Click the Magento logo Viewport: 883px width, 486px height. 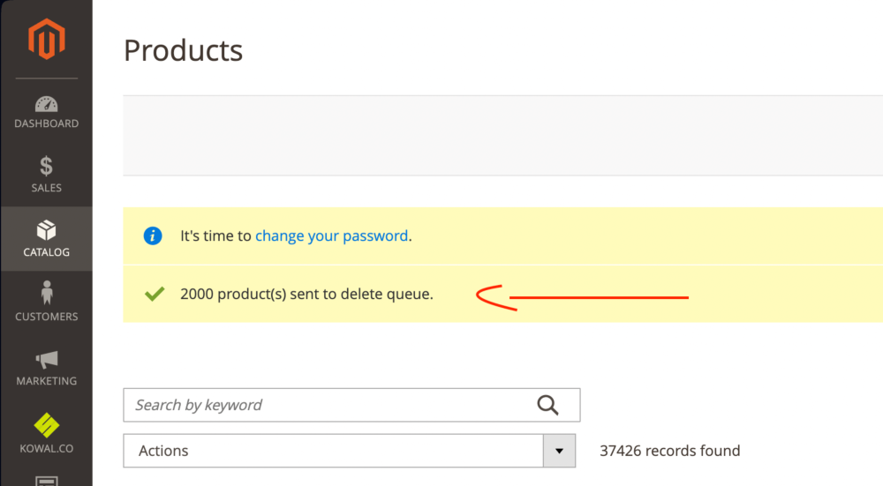click(47, 39)
